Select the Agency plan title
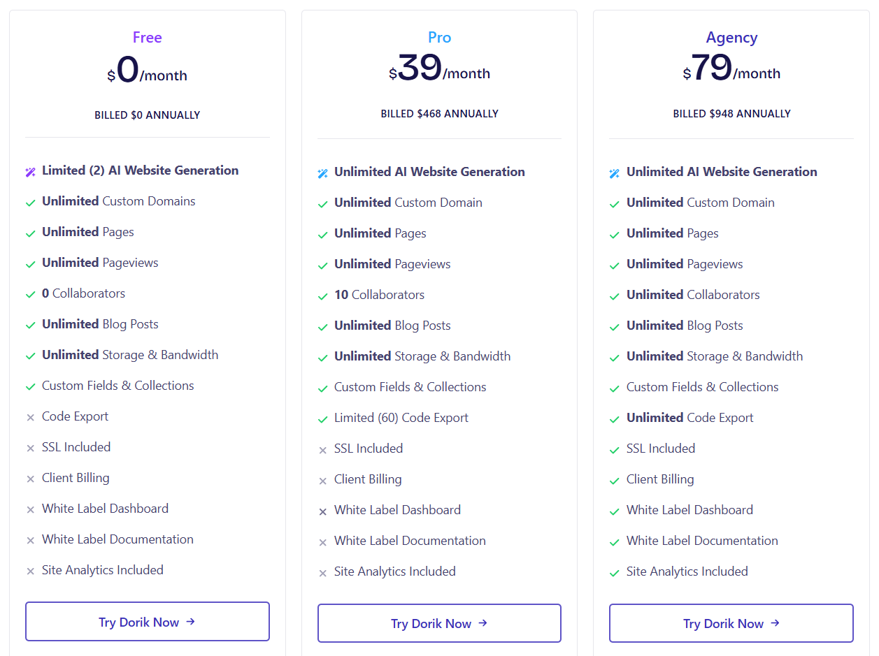The image size is (879, 656). coord(731,38)
